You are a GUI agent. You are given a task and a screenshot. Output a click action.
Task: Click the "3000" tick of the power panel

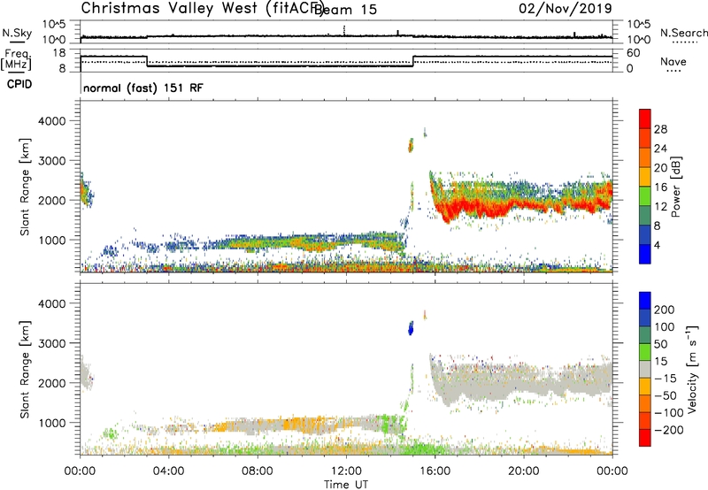[x=51, y=161]
